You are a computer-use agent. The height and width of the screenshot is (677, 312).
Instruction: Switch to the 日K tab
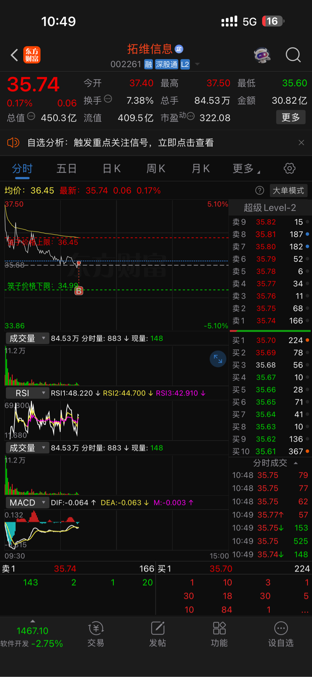tap(111, 168)
